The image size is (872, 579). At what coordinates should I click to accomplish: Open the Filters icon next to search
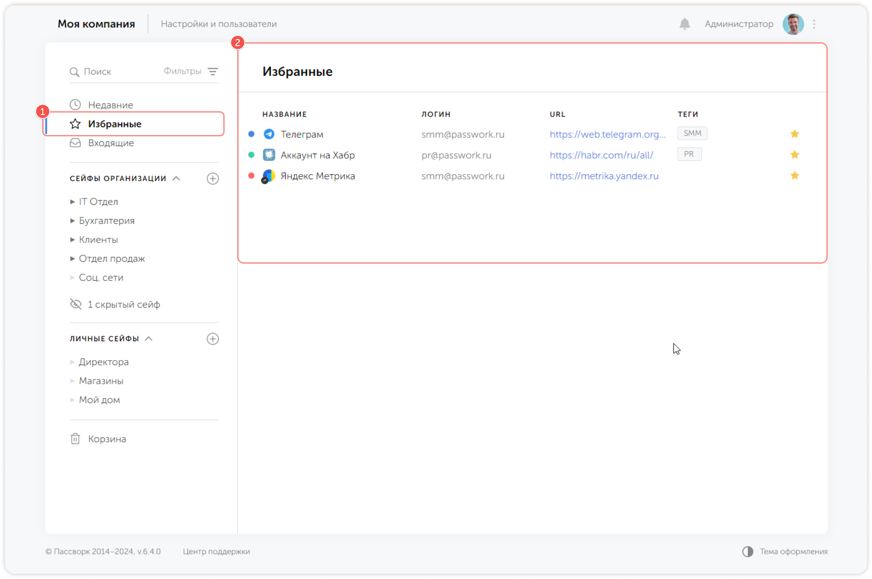click(213, 71)
